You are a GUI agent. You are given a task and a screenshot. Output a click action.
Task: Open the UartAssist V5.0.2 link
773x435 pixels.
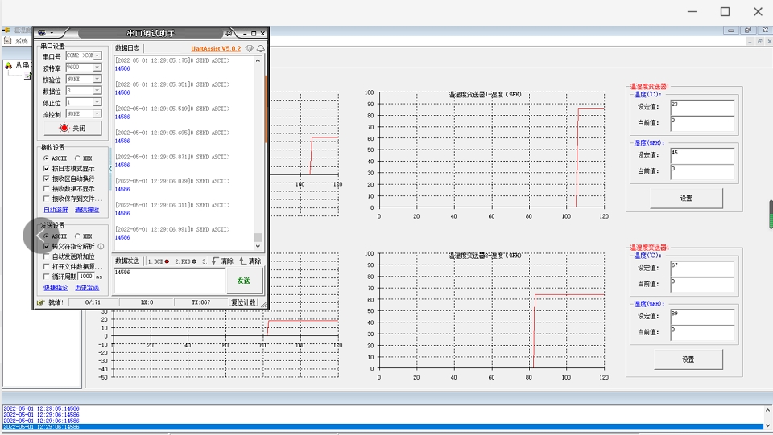216,49
